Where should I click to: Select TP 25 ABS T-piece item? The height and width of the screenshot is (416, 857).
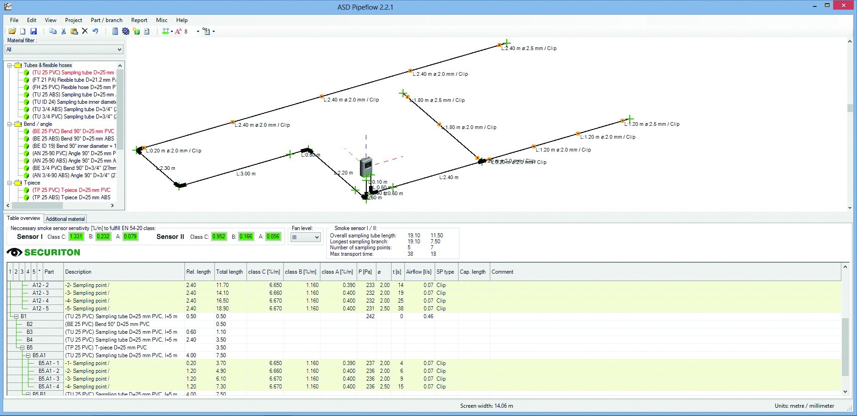click(x=71, y=197)
